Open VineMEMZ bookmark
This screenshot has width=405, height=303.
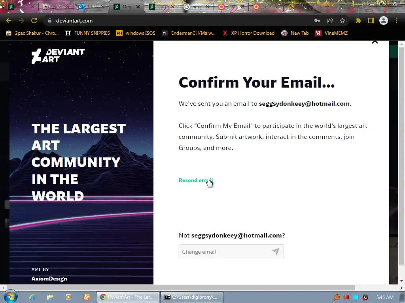coord(332,33)
